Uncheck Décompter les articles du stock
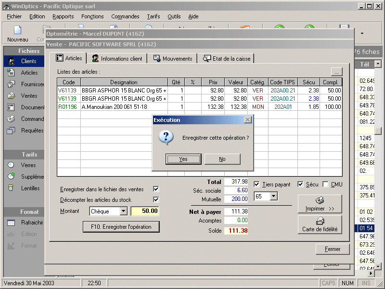This screenshot has height=289, width=385. click(x=156, y=199)
